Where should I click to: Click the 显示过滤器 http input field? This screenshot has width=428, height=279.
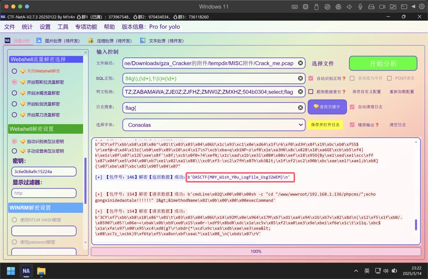pyautogui.click(x=44, y=193)
